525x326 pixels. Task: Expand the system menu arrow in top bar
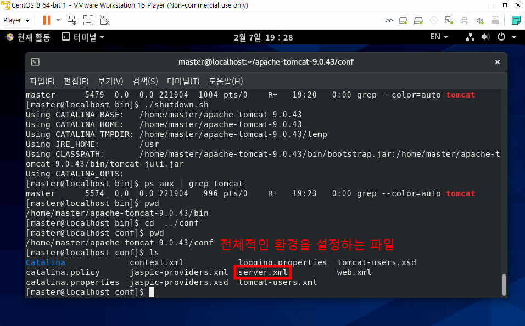[514, 37]
